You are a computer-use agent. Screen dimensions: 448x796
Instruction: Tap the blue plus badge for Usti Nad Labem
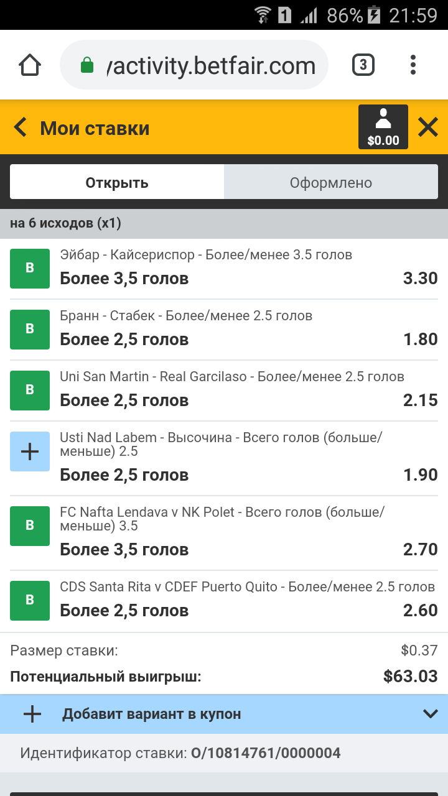pos(30,451)
